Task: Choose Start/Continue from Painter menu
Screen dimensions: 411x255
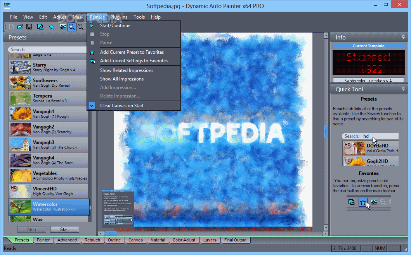Action: coord(134,26)
